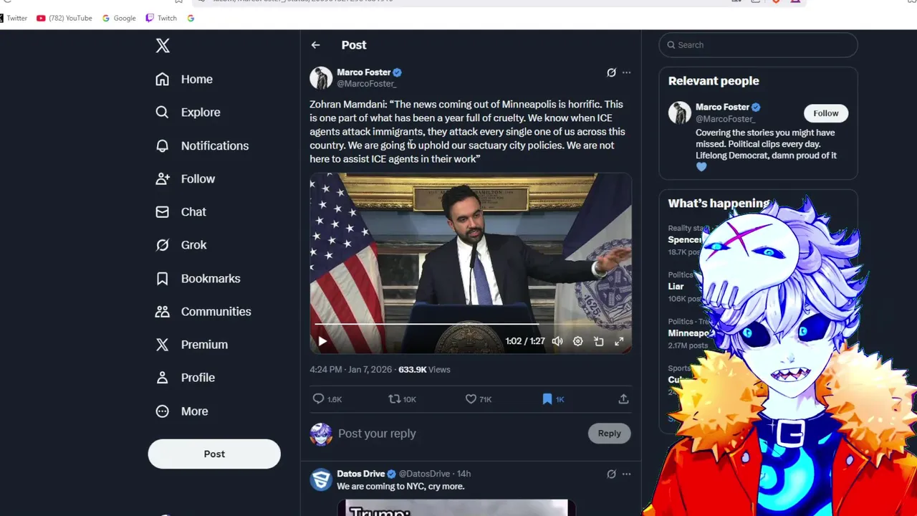
Task: Open Communities in the sidebar
Action: [x=203, y=311]
